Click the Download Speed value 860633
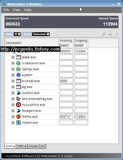Image resolution: width=123 pixels, height=160 pixels. click(13, 24)
